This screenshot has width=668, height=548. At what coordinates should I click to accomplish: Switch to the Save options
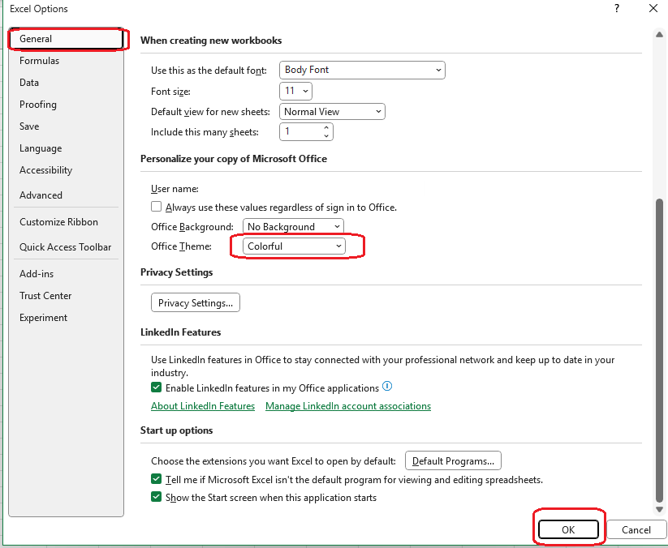(66, 126)
